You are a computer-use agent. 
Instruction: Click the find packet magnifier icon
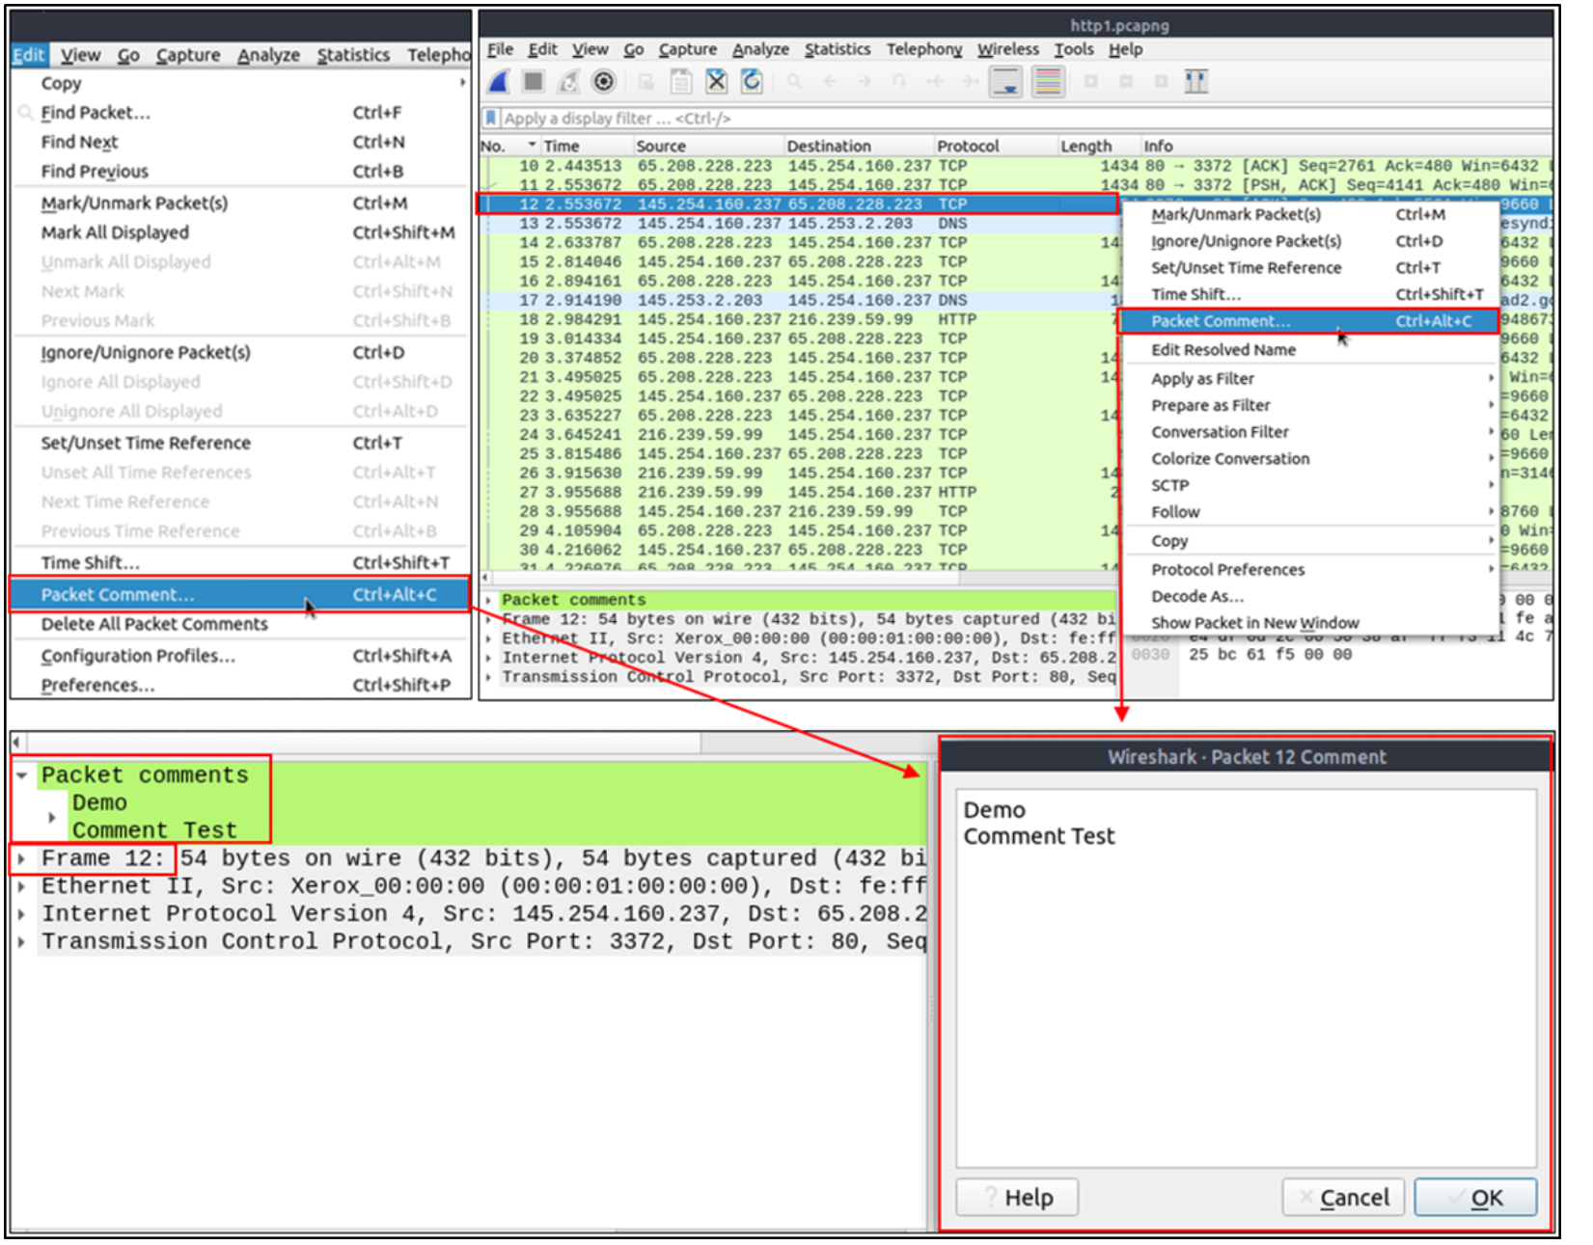(x=794, y=82)
